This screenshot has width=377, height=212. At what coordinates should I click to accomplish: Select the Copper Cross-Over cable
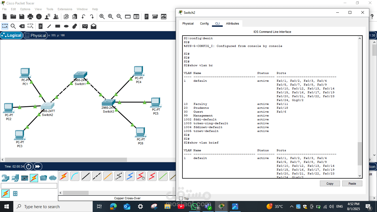(97, 176)
